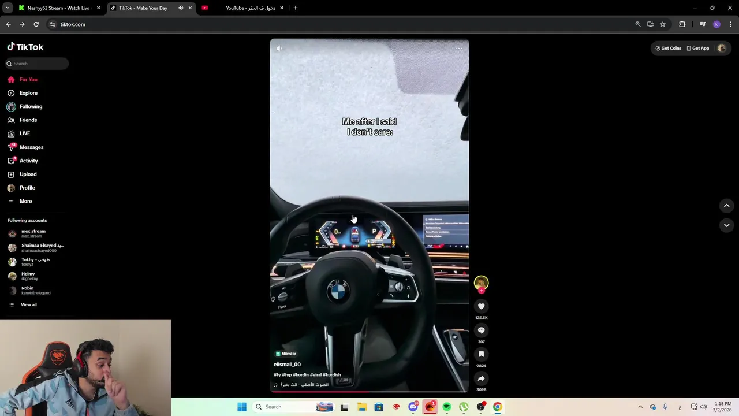Open Robin kanekithelegend account
The width and height of the screenshot is (739, 416).
pyautogui.click(x=29, y=290)
